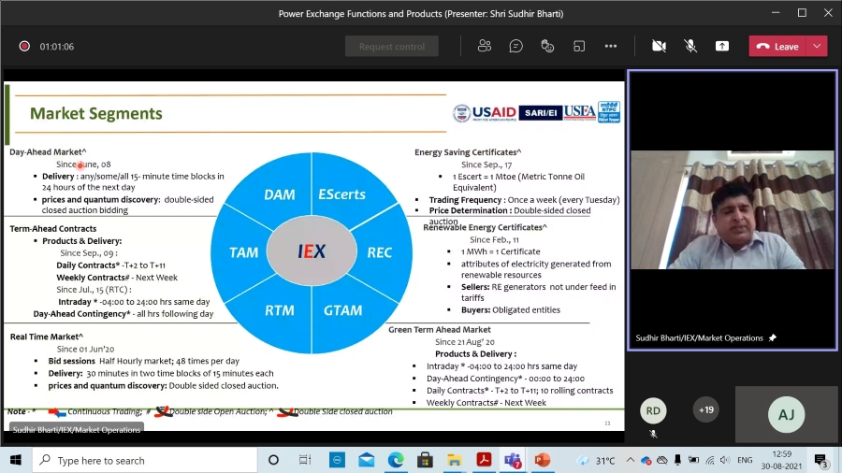Open the +19 more participants overflow

tap(706, 409)
